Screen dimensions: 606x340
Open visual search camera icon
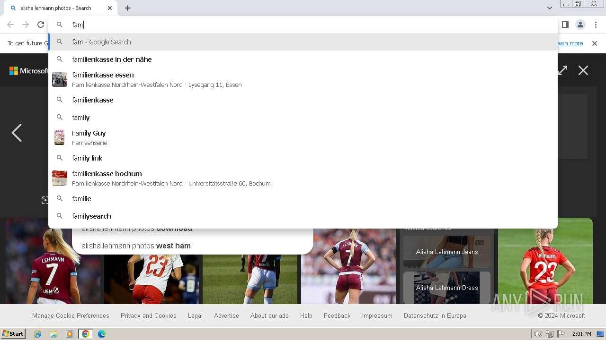45,200
